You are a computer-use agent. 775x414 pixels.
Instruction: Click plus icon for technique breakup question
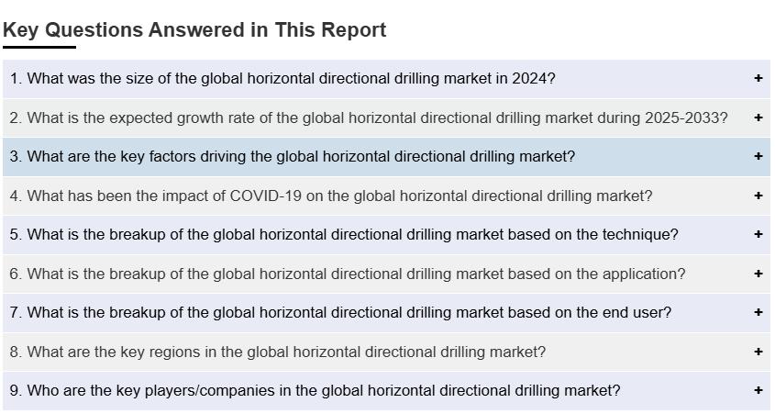pos(758,234)
